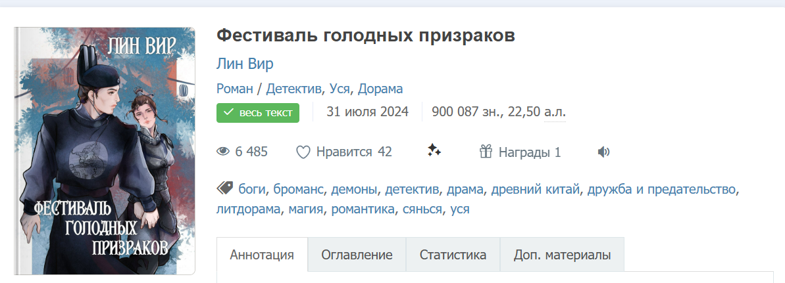Click the gift icon next to Награды
785x283 pixels.
tap(486, 152)
